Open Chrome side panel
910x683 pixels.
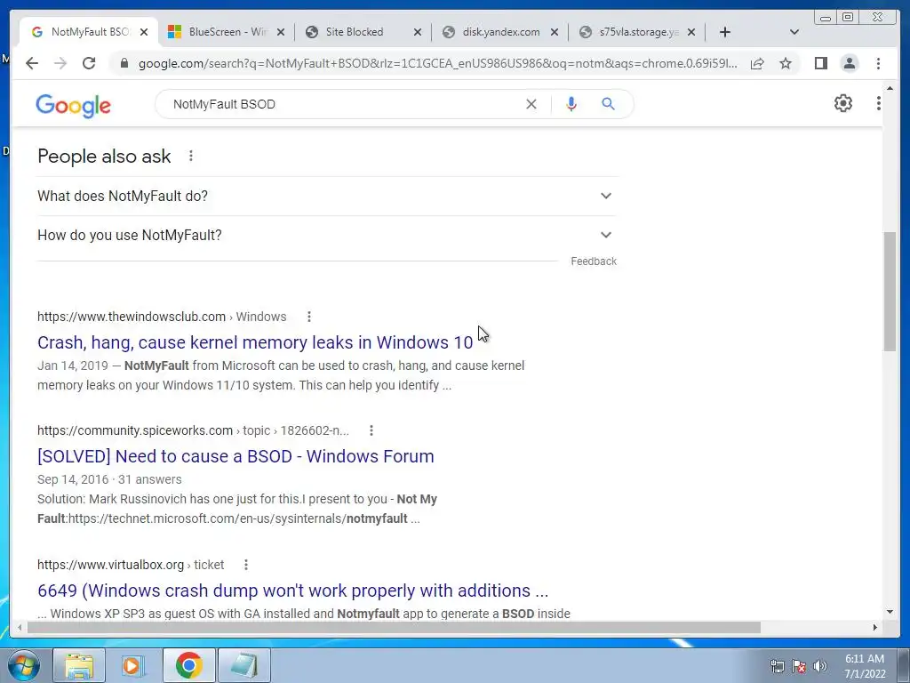coord(820,63)
